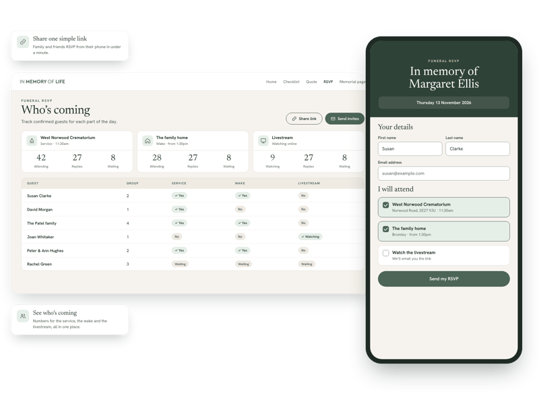Click the Thursday 13 November 2026 date bar
This screenshot has height=400, width=539.
point(444,103)
